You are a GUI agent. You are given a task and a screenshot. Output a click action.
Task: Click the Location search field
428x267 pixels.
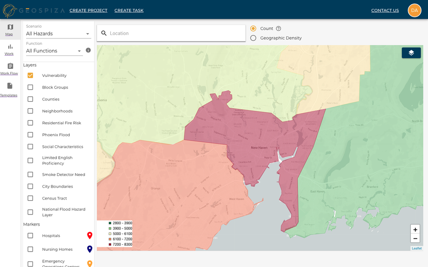(x=171, y=33)
